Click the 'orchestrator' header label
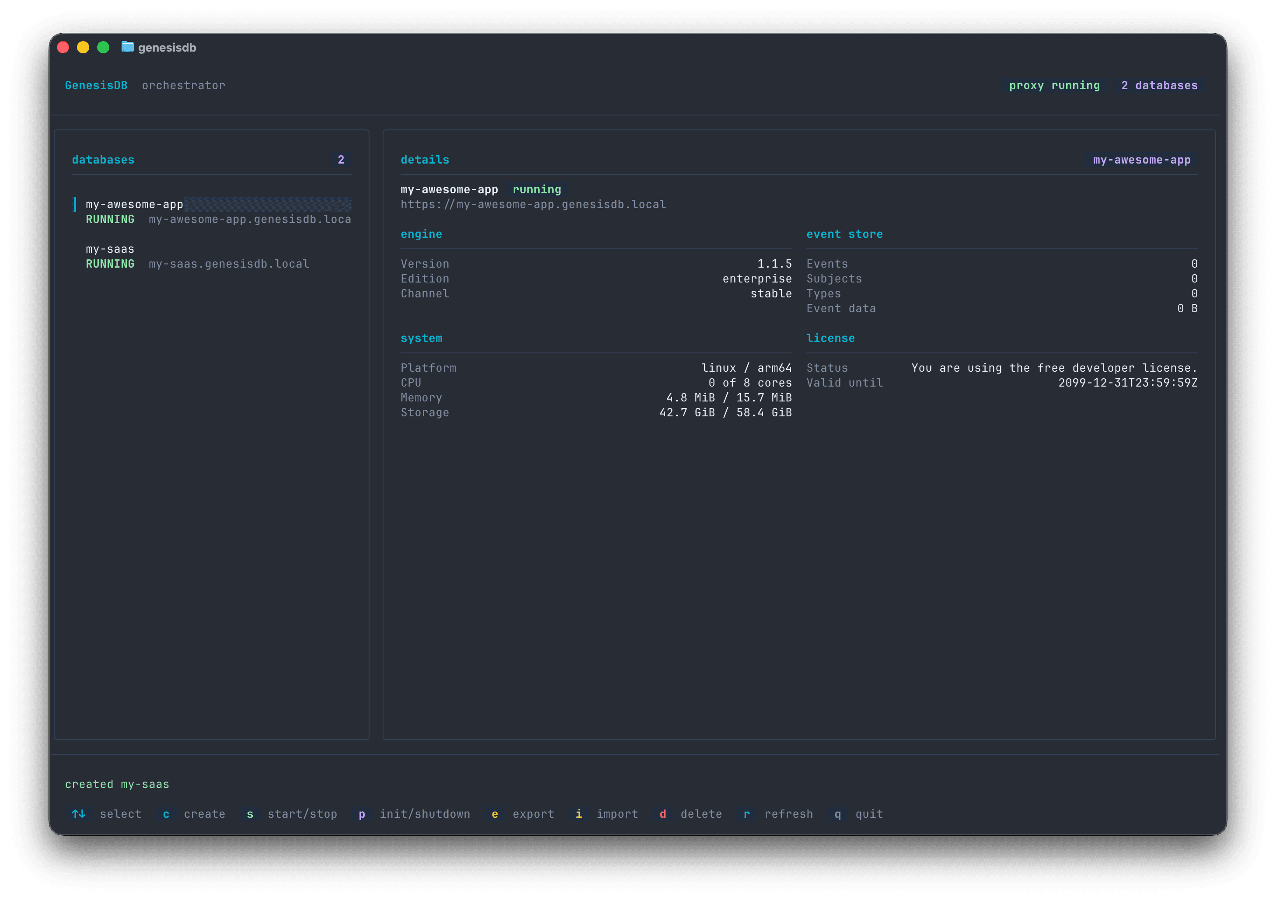The image size is (1276, 900). 183,86
